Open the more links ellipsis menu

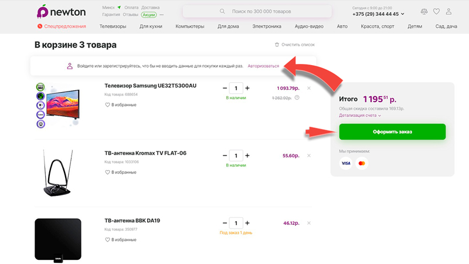162,15
